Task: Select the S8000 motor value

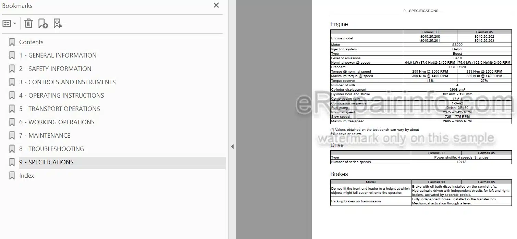Action: click(x=457, y=45)
